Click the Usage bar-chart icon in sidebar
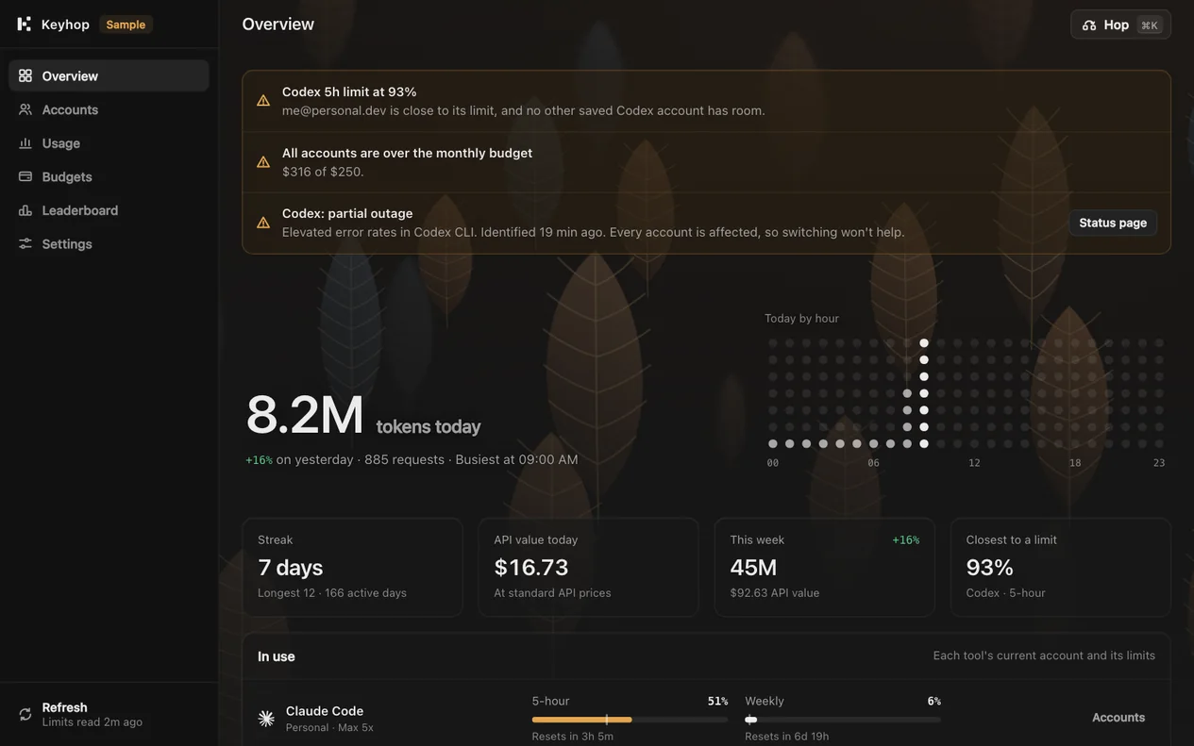 25,143
